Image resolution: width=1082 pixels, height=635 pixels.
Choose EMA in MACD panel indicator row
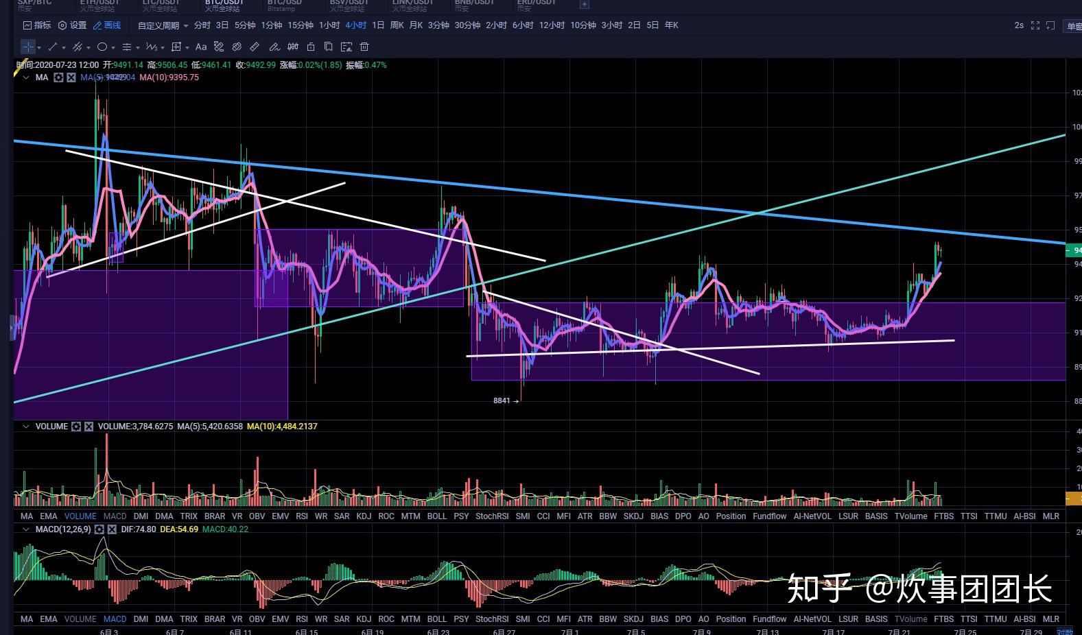coord(49,619)
